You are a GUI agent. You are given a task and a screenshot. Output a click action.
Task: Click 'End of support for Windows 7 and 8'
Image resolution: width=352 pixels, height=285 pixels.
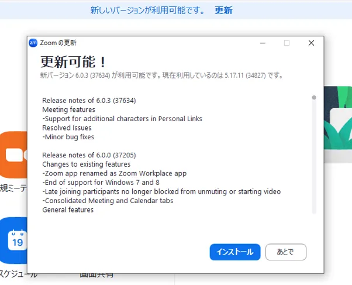[102, 183]
